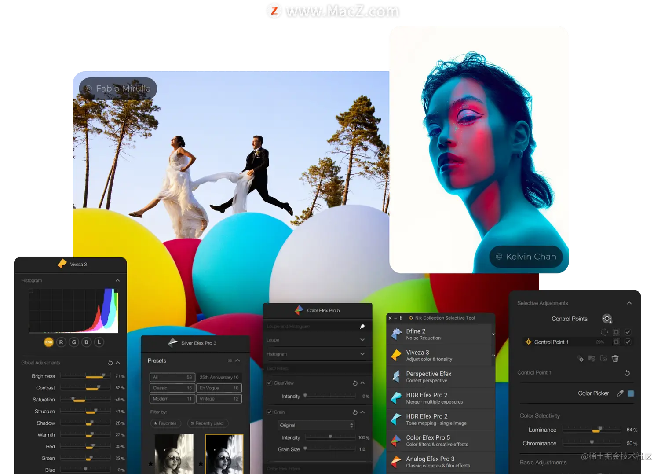This screenshot has height=474, width=665.
Task: Click the Brightness slider in Viveza 3
Action: 85,376
